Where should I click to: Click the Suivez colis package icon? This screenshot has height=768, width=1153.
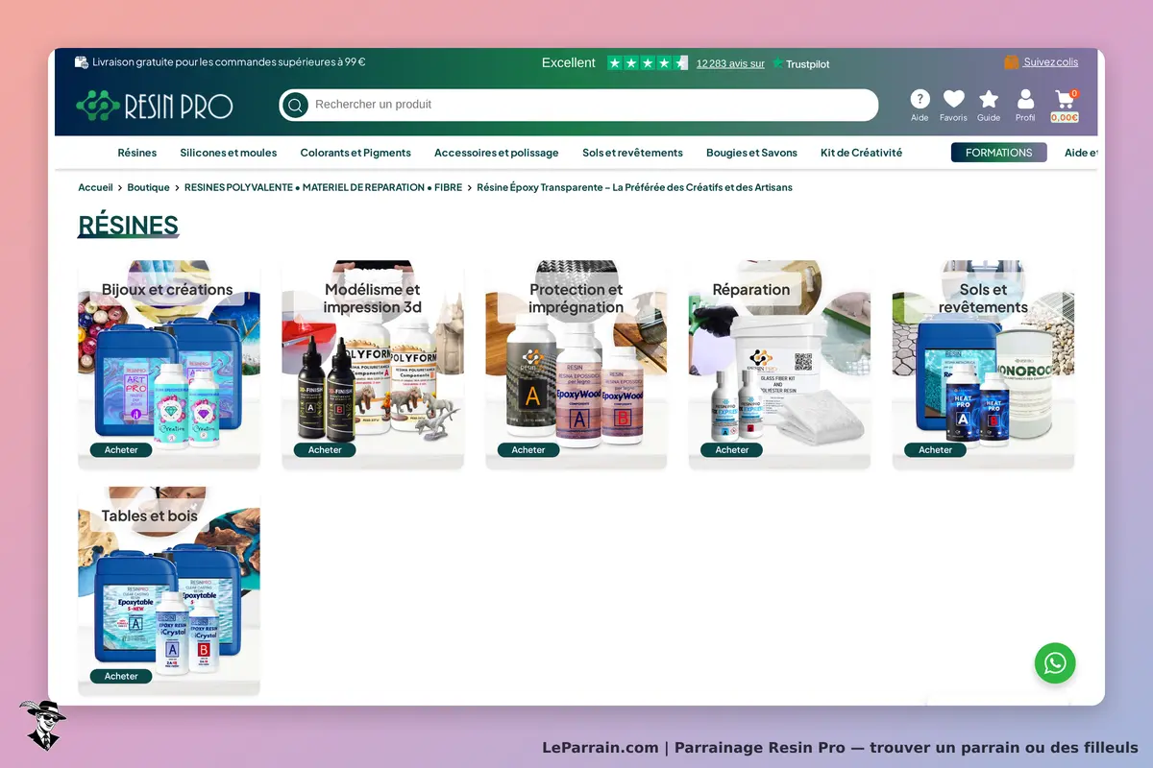tap(1011, 62)
